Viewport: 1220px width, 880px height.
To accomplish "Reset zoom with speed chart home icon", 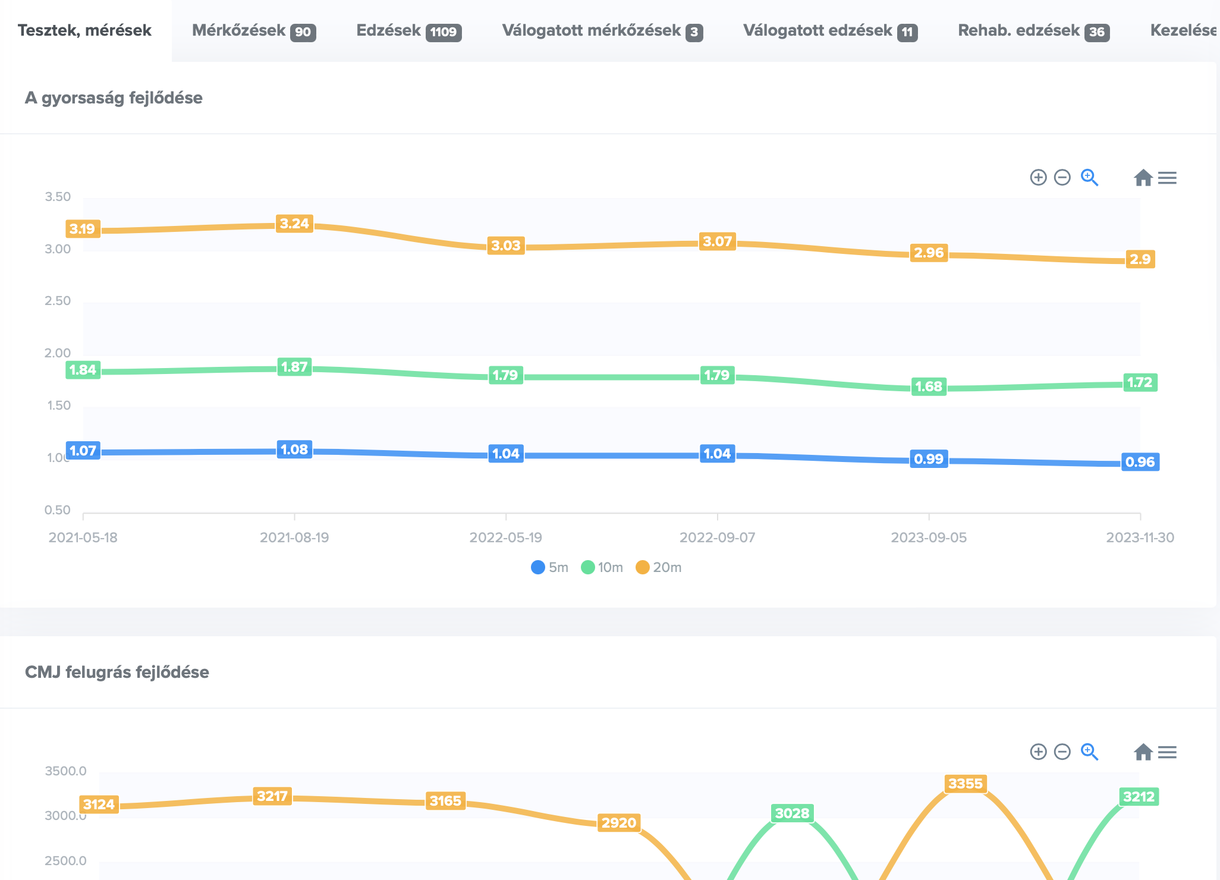I will 1143,178.
